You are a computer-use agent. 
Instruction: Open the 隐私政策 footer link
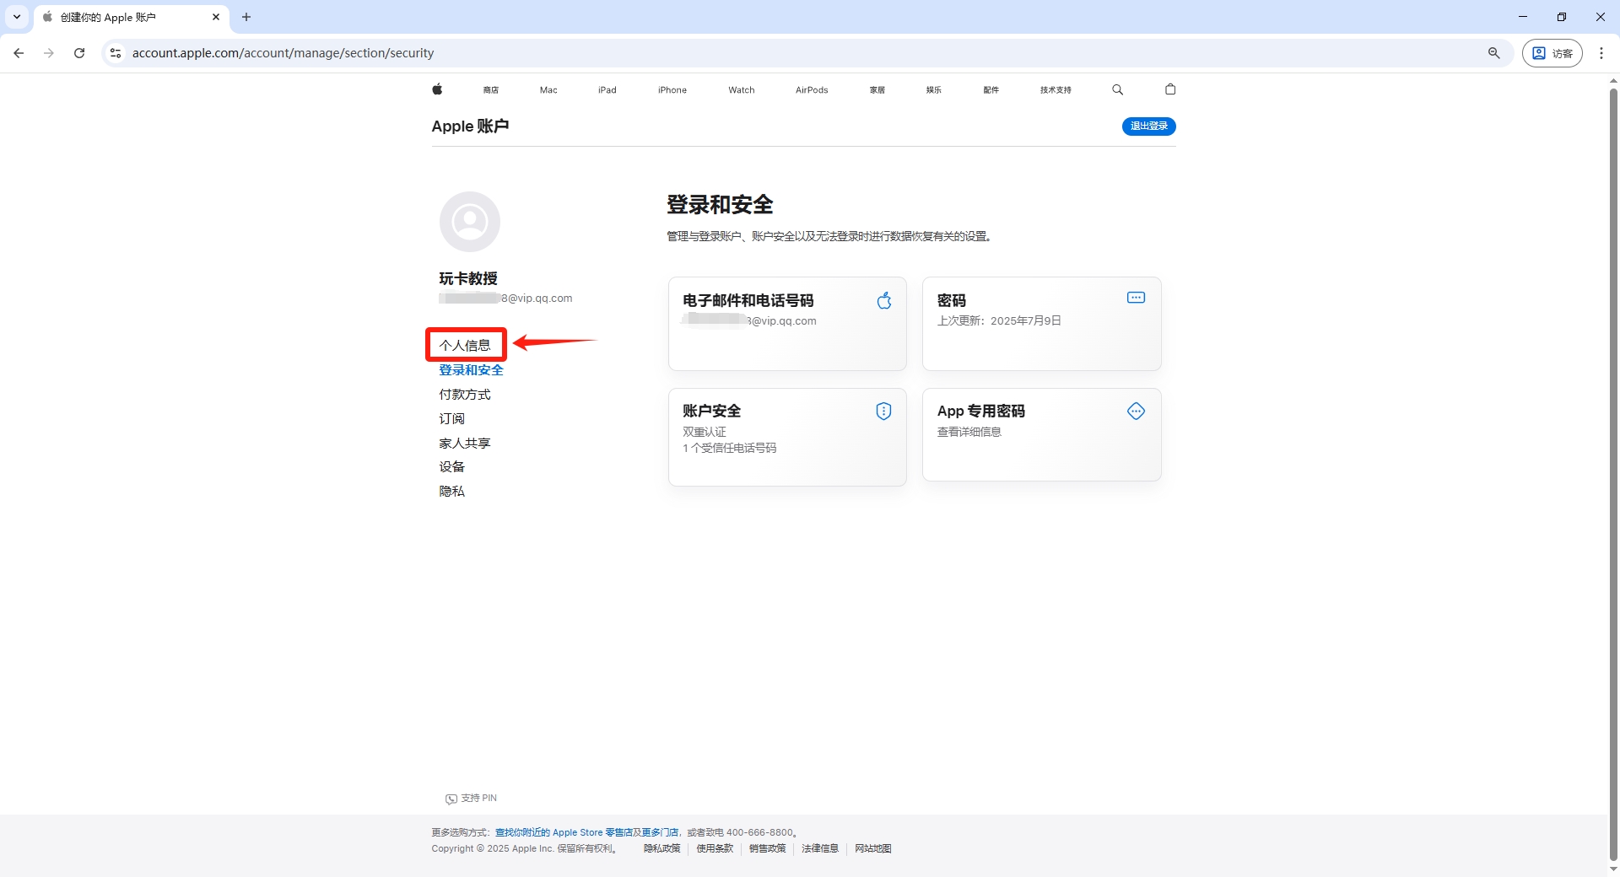662,848
